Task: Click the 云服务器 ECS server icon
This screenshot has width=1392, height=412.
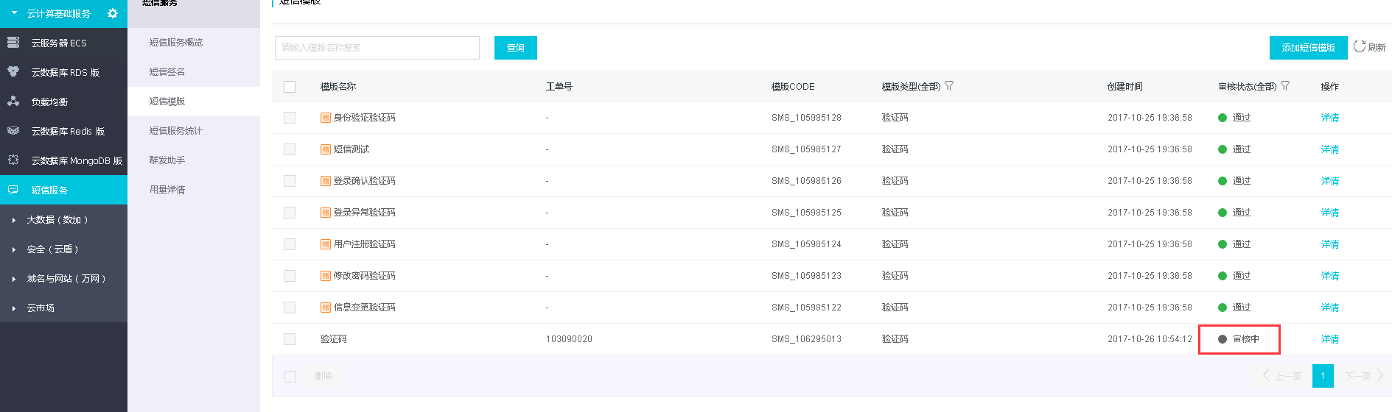Action: tap(13, 43)
